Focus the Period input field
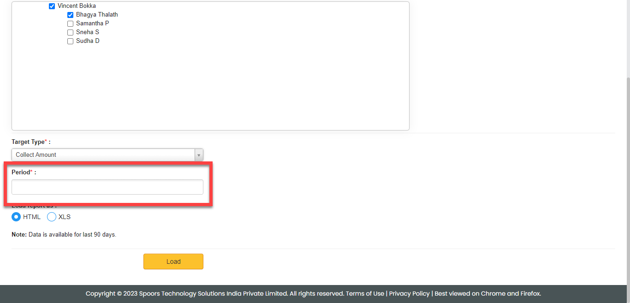The height and width of the screenshot is (303, 630). tap(107, 187)
